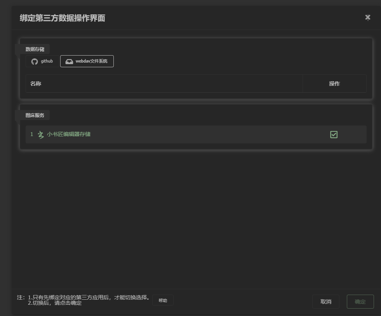The width and height of the screenshot is (381, 316).
Task: Click the webdav drive icon
Action: [x=69, y=61]
